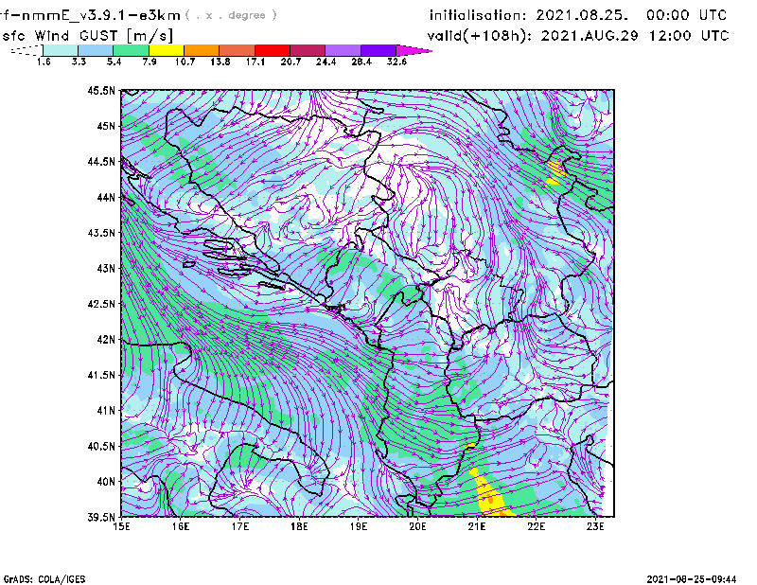Click the 42N latitude label
Viewport: 757px width, 585px height.
(106, 340)
